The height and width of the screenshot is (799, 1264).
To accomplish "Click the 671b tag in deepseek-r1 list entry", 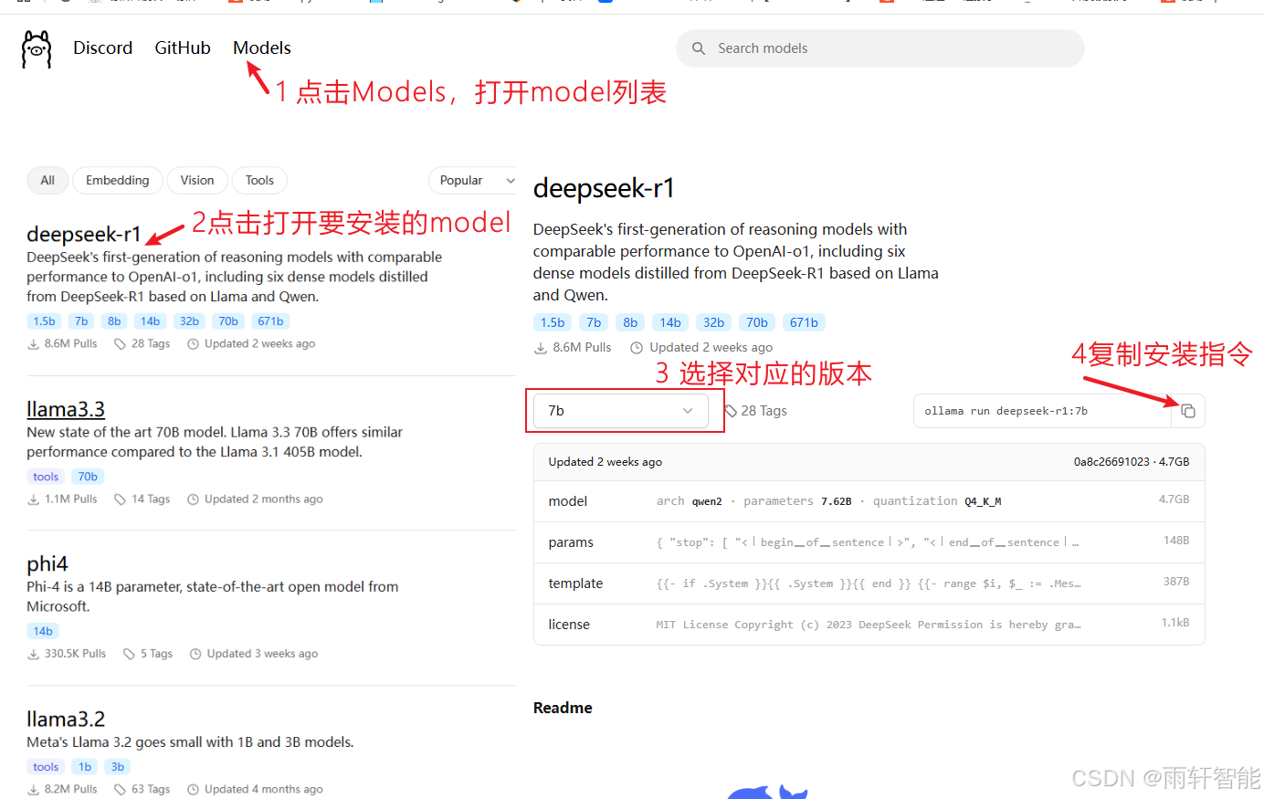I will (270, 321).
